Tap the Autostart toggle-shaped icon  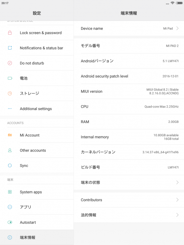click(10, 222)
